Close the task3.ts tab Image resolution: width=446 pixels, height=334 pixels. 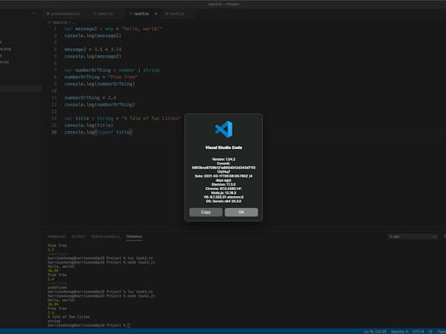[155, 13]
